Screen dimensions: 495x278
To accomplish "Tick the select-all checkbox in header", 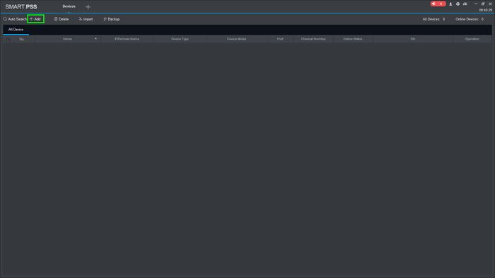I will (x=8, y=40).
